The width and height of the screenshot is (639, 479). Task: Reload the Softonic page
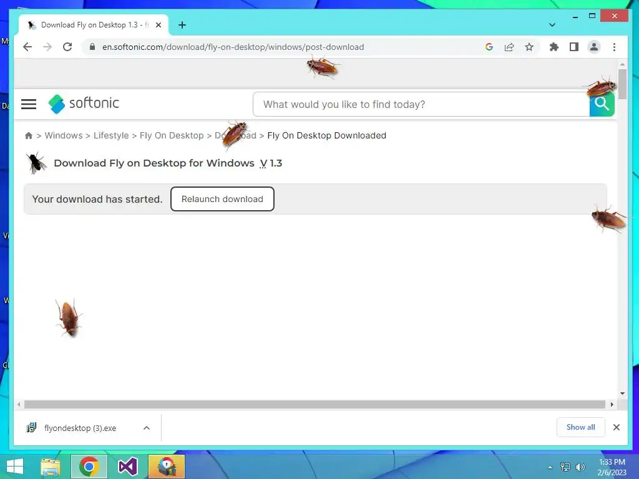(67, 47)
